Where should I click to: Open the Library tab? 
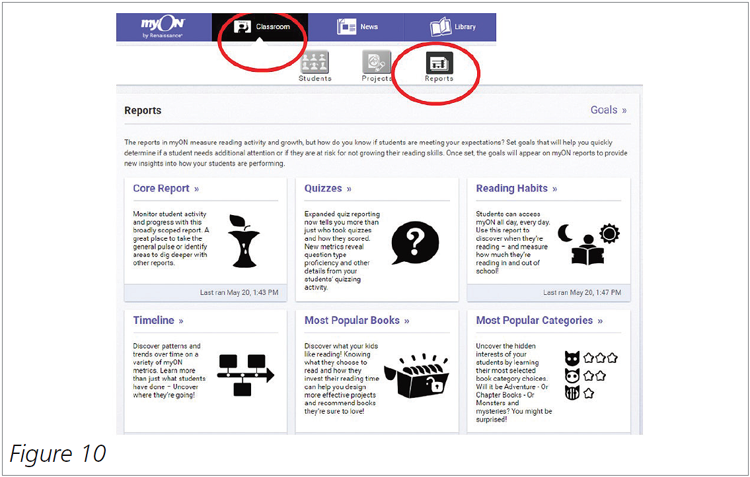(x=449, y=27)
